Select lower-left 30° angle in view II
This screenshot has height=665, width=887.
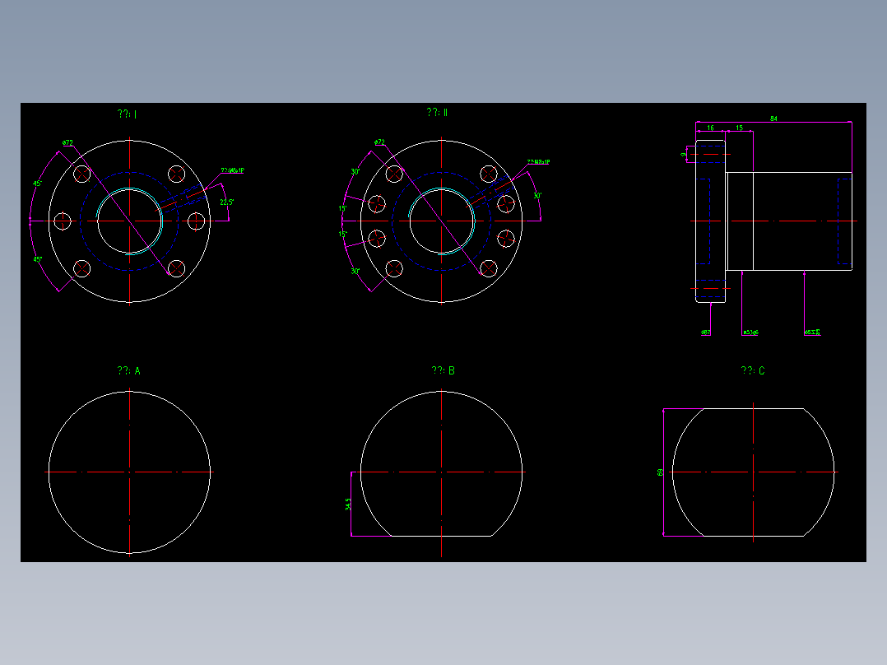tap(355, 271)
